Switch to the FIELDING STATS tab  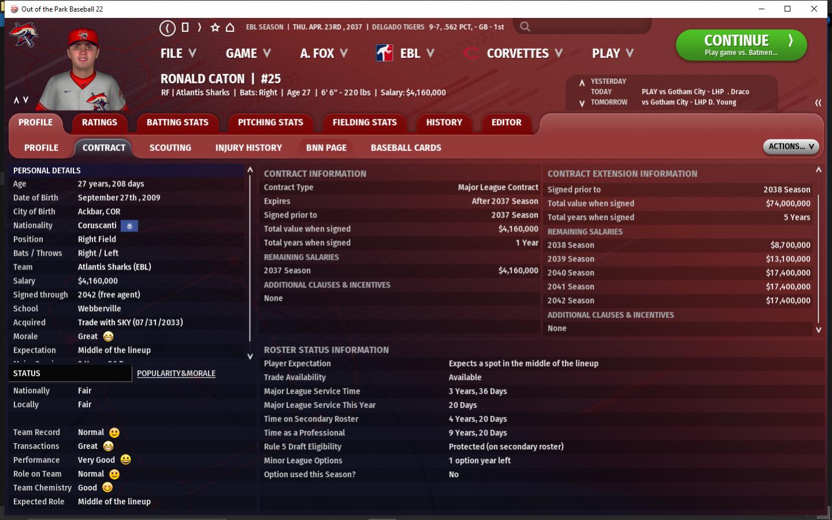pyautogui.click(x=365, y=123)
